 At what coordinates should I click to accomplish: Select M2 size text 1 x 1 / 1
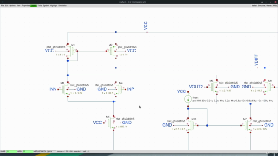[x=123, y=55]
